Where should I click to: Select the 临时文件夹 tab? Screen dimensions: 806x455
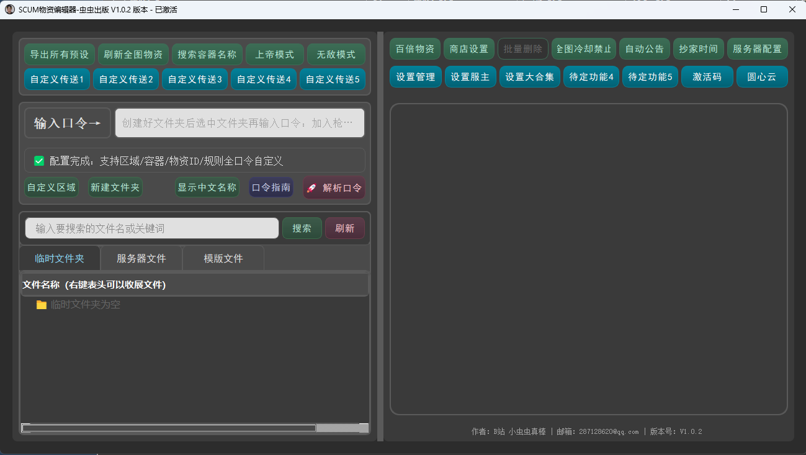(60, 258)
